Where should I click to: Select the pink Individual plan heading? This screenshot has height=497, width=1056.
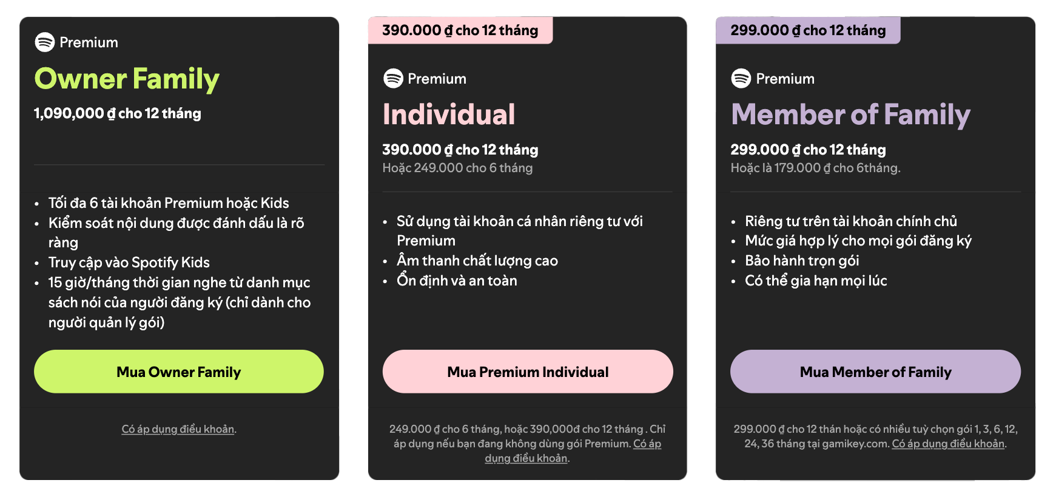(x=449, y=115)
